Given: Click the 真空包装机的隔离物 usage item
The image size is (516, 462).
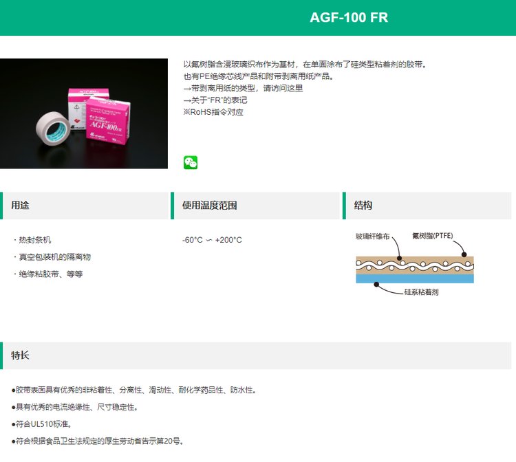Looking at the screenshot, I should (x=52, y=256).
